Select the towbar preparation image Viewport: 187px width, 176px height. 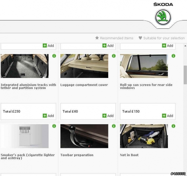coord(84,136)
